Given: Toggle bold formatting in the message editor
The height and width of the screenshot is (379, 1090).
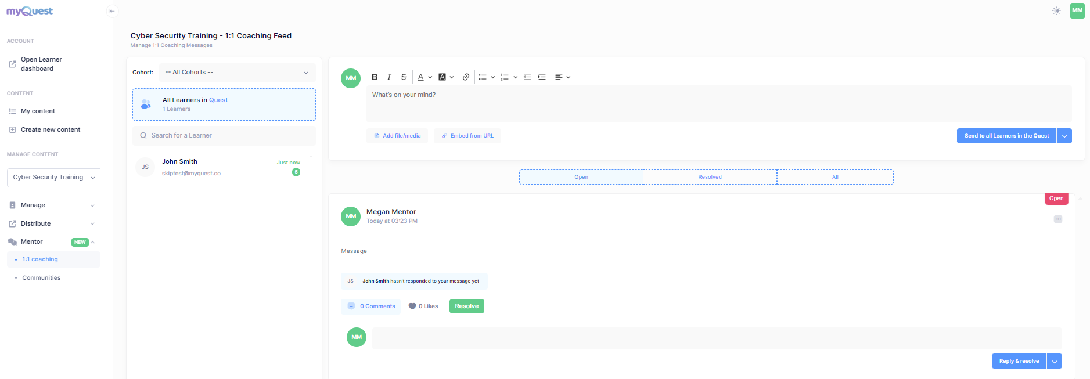Looking at the screenshot, I should [375, 77].
